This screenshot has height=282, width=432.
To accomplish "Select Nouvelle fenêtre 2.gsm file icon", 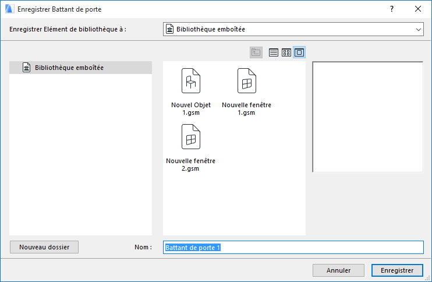I will click(x=191, y=137).
